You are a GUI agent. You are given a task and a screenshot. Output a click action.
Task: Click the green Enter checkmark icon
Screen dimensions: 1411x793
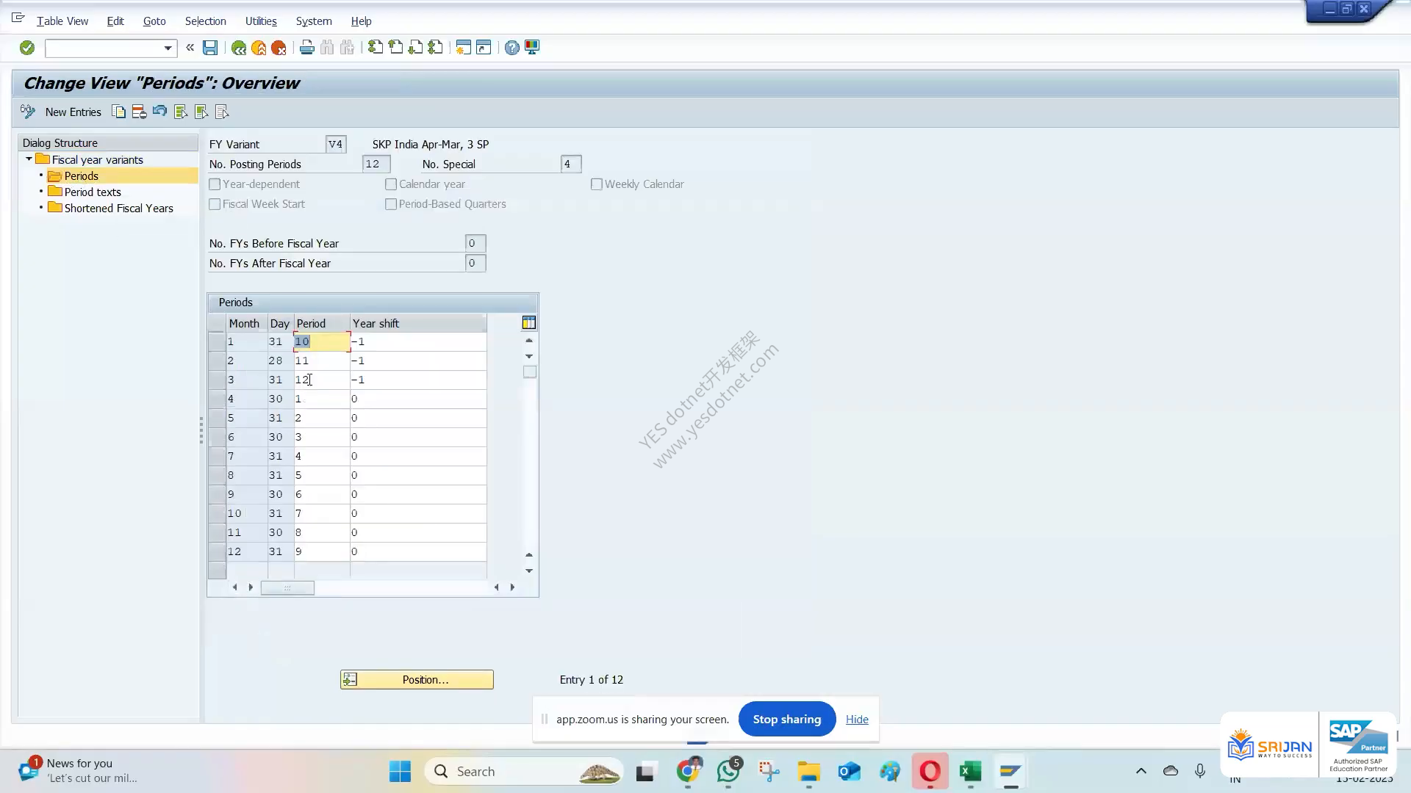click(27, 48)
